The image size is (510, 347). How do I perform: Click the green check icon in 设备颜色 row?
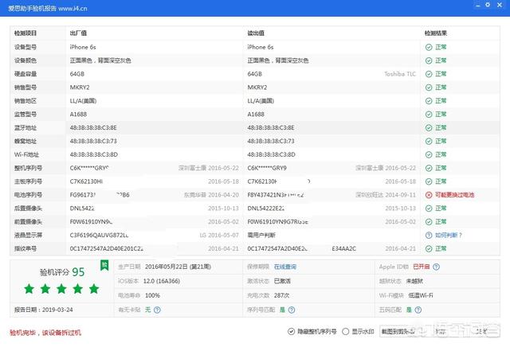click(x=429, y=60)
